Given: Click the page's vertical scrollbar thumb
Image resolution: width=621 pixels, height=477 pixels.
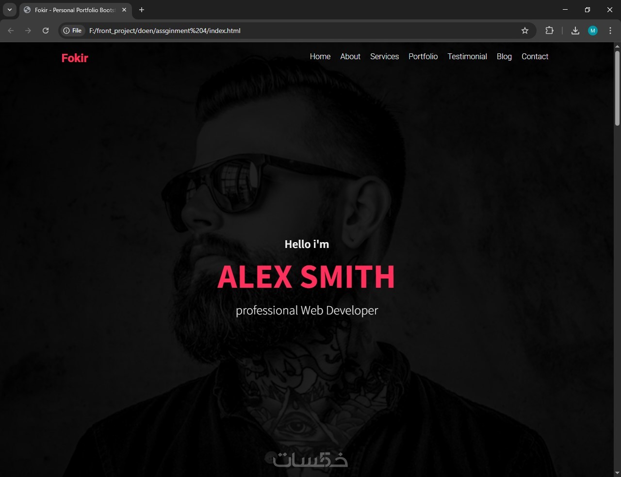Looking at the screenshot, I should [x=617, y=88].
